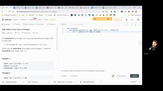The height and width of the screenshot is (91, 163).
Task: Toggle the Autocomplete option
Action: [78, 24]
